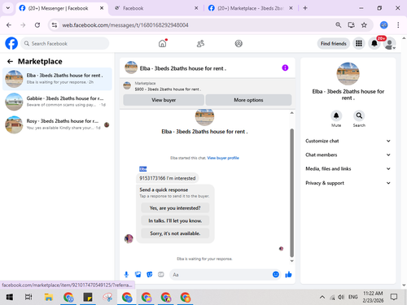Open the Elba conversation in the list

tap(57, 79)
